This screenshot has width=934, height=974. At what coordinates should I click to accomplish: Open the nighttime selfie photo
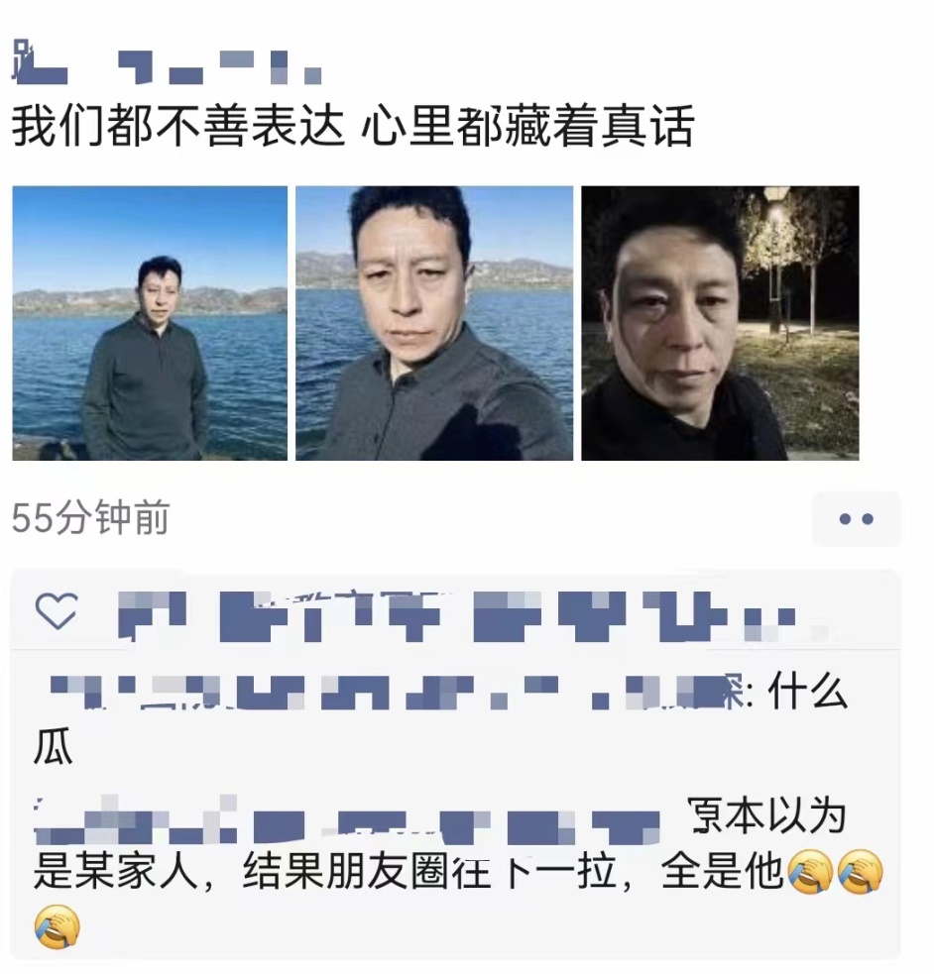[x=720, y=323]
